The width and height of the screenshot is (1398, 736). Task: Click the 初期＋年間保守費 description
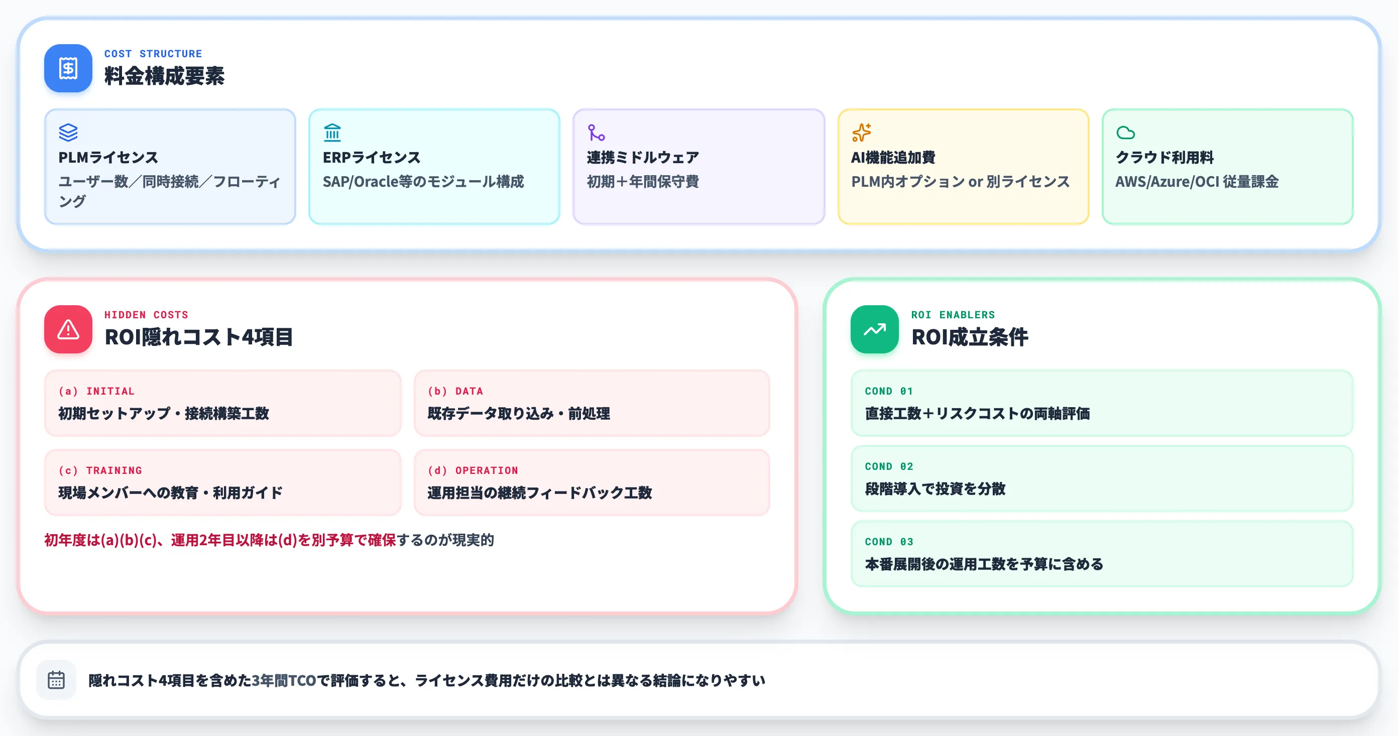point(643,181)
